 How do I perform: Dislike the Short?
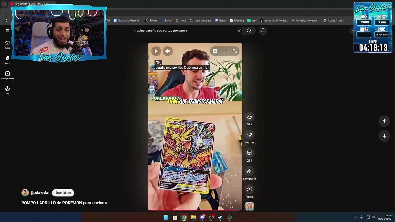click(x=249, y=135)
